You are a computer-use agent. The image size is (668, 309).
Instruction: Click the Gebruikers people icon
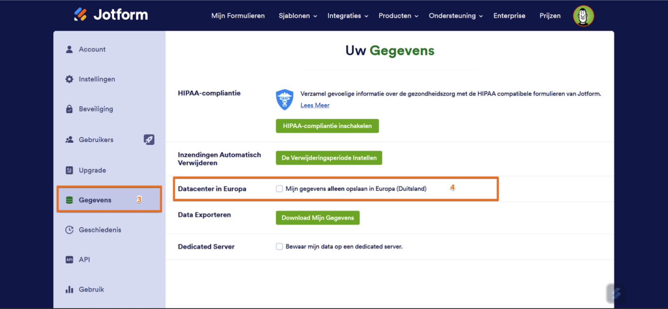tap(69, 140)
